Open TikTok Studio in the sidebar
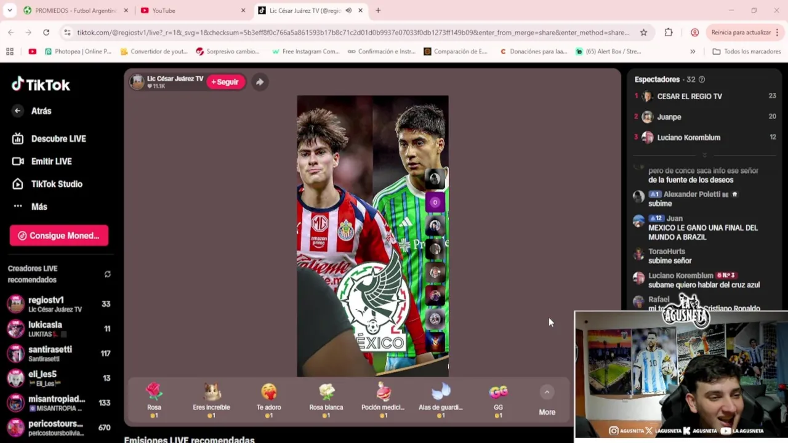This screenshot has height=443, width=788. (47, 184)
